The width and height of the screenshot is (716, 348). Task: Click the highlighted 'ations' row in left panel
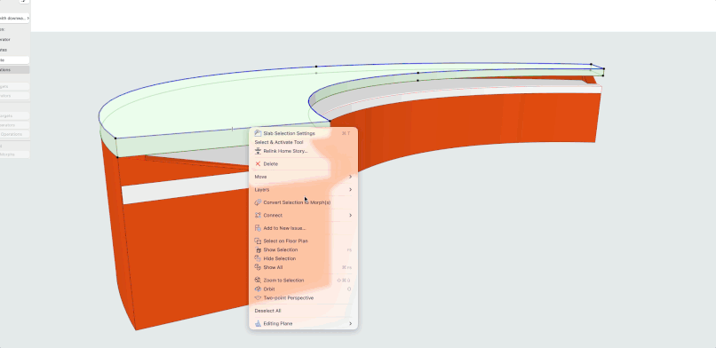click(14, 70)
